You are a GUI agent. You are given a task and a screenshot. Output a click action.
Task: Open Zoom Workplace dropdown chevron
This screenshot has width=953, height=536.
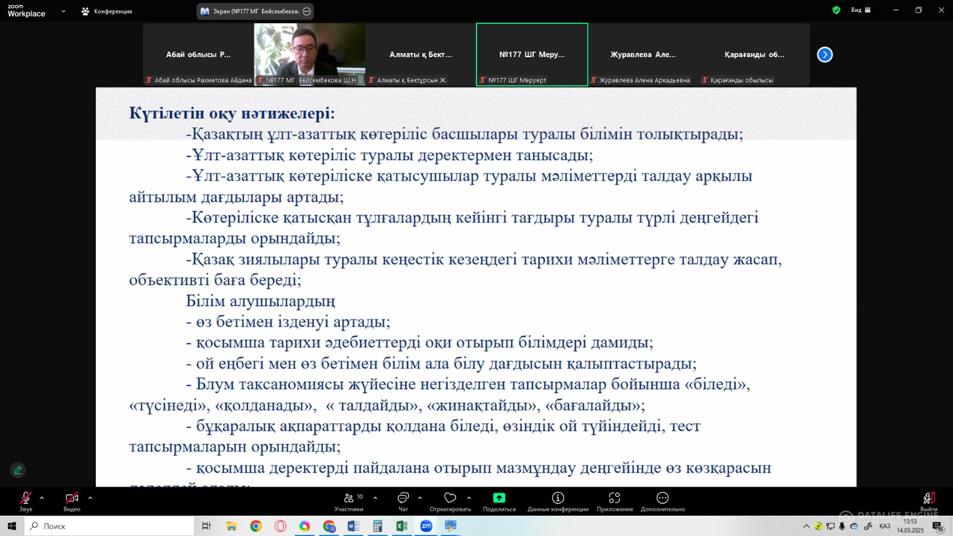pyautogui.click(x=63, y=11)
